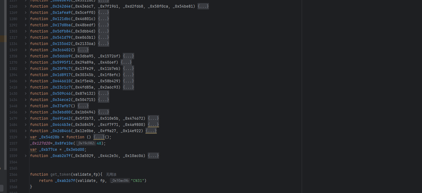Click the 无用法 usages hint

pos(111,175)
